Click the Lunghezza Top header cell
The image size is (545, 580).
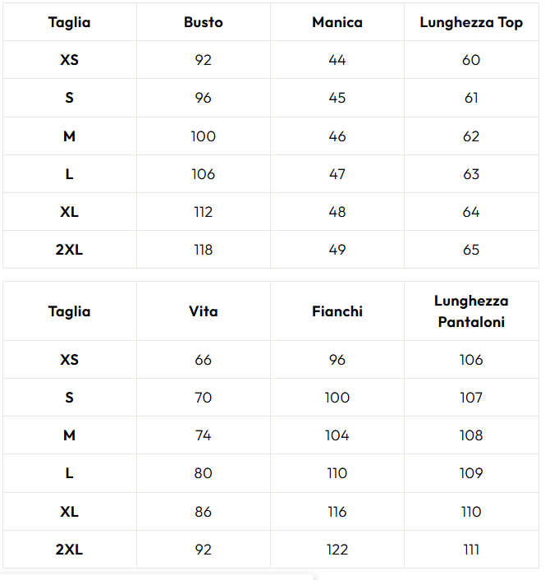click(471, 22)
